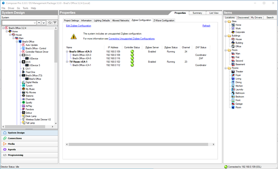Switch to Project Settings tab
The width and height of the screenshot is (278, 169).
pos(71,20)
